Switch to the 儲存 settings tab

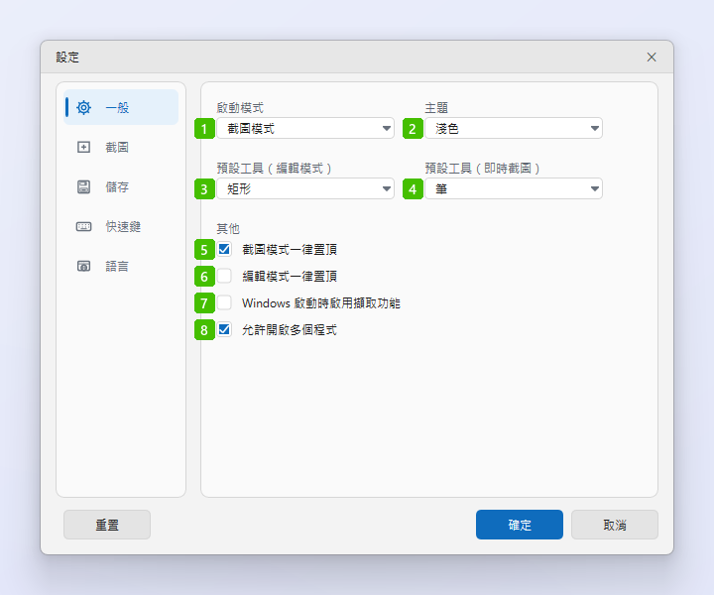121,186
